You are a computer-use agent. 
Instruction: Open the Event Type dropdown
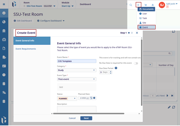click(x=77, y=79)
